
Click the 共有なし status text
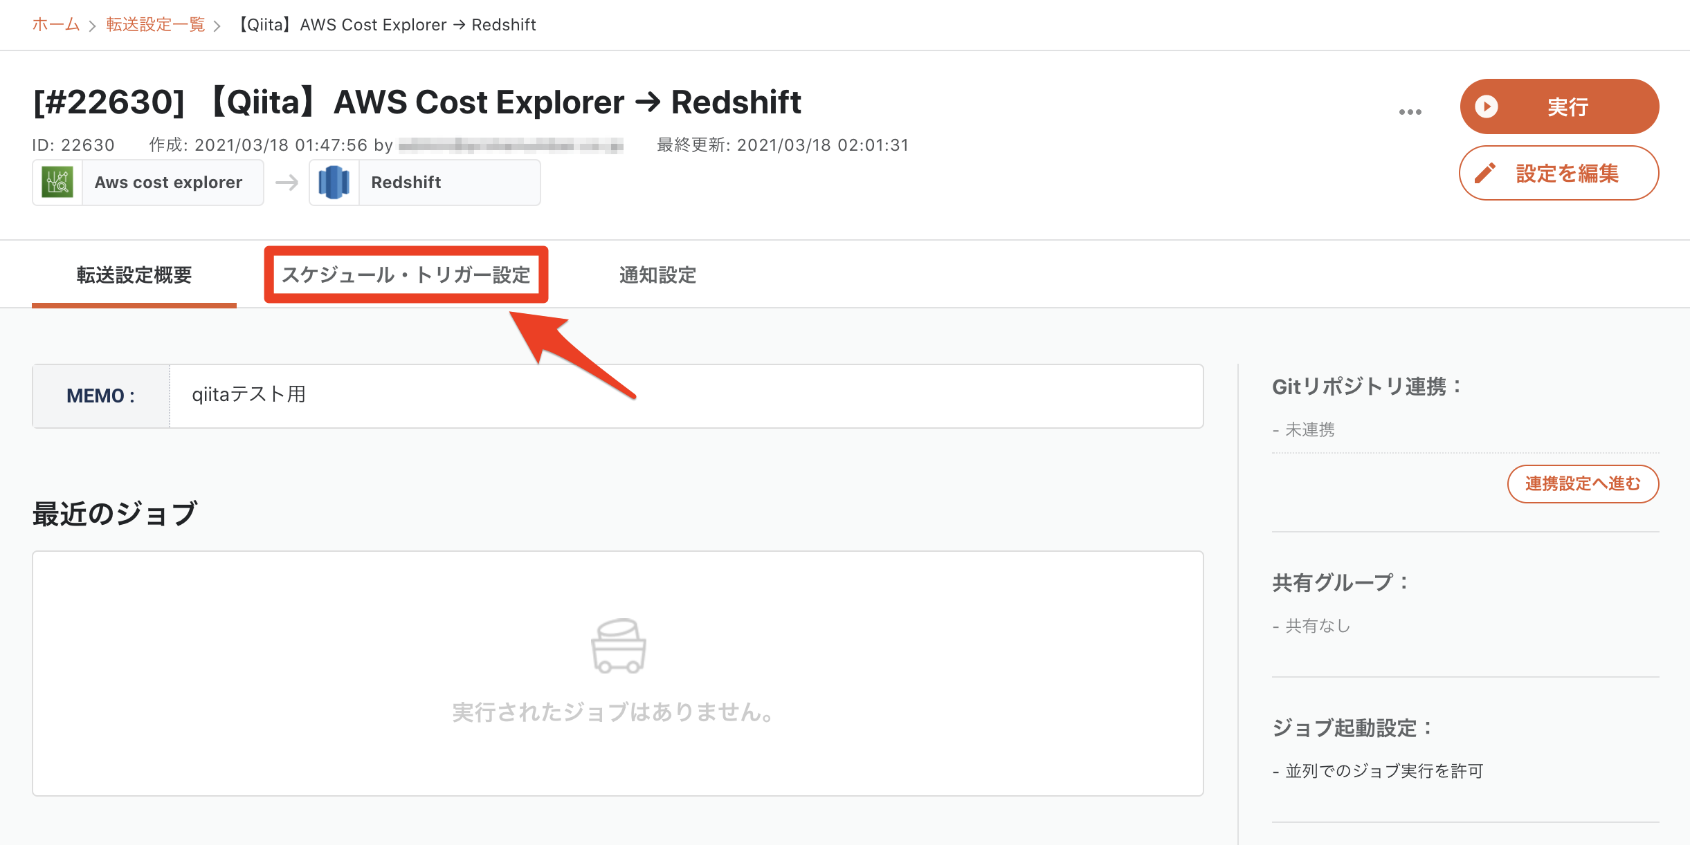(x=1318, y=626)
